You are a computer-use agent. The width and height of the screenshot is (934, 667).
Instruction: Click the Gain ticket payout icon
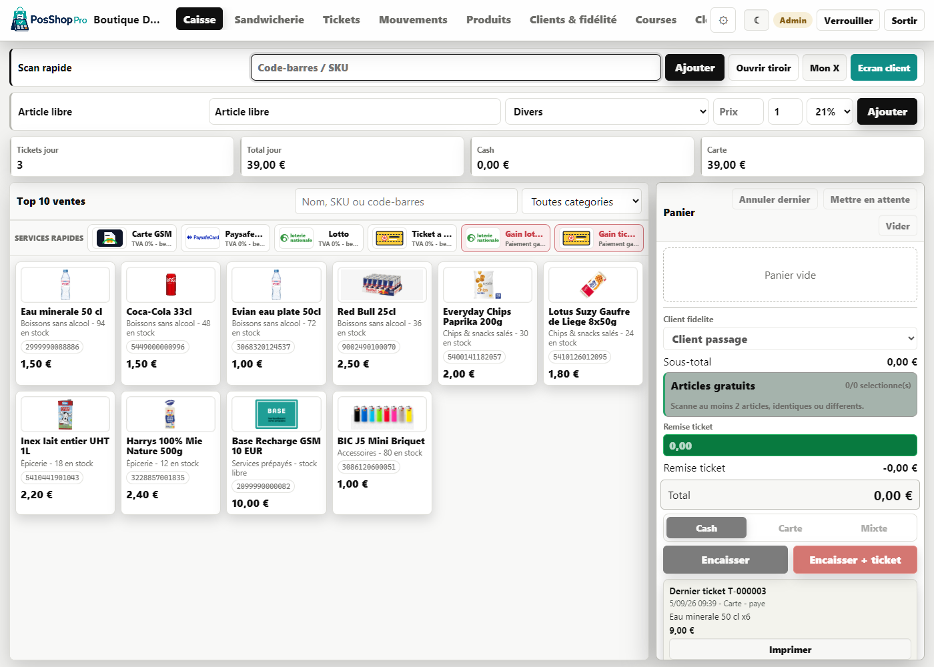(x=576, y=238)
